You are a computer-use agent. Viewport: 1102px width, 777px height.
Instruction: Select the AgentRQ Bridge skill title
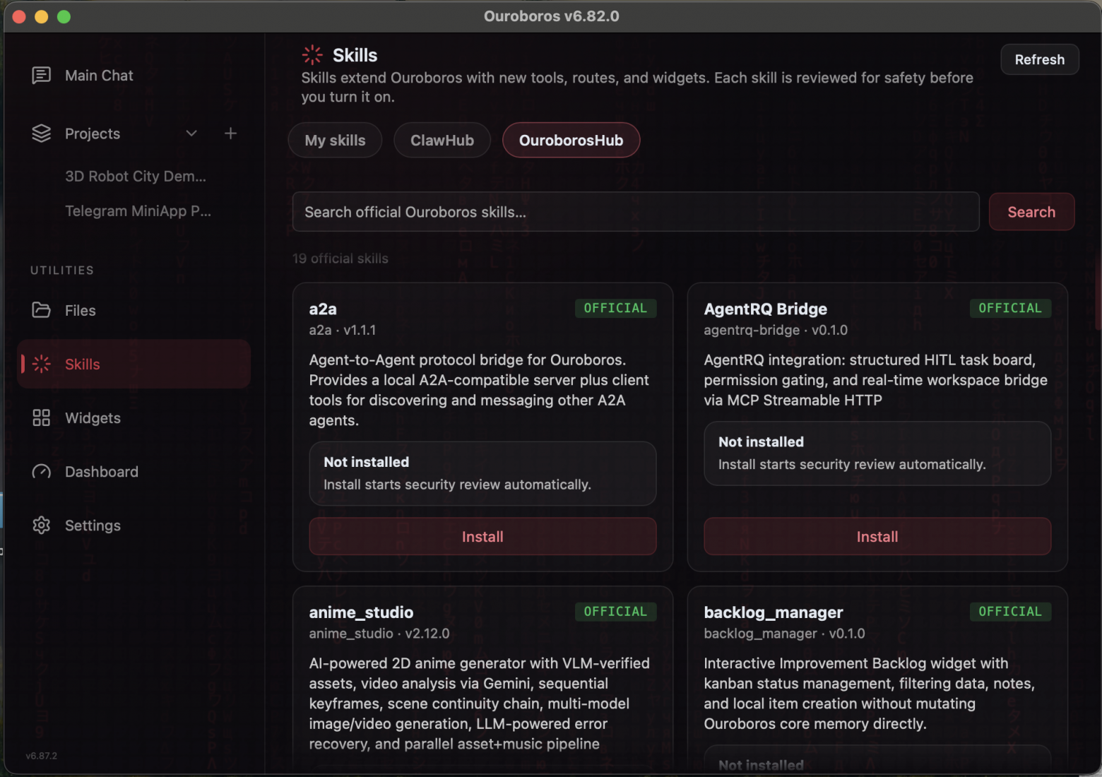click(x=766, y=309)
